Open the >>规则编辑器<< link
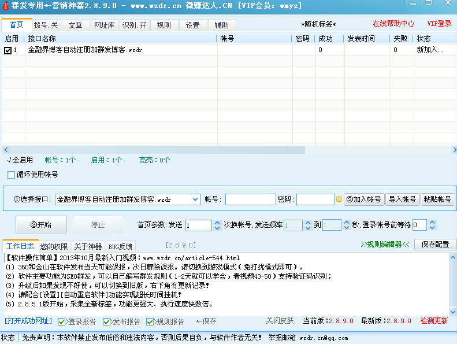 click(x=385, y=244)
